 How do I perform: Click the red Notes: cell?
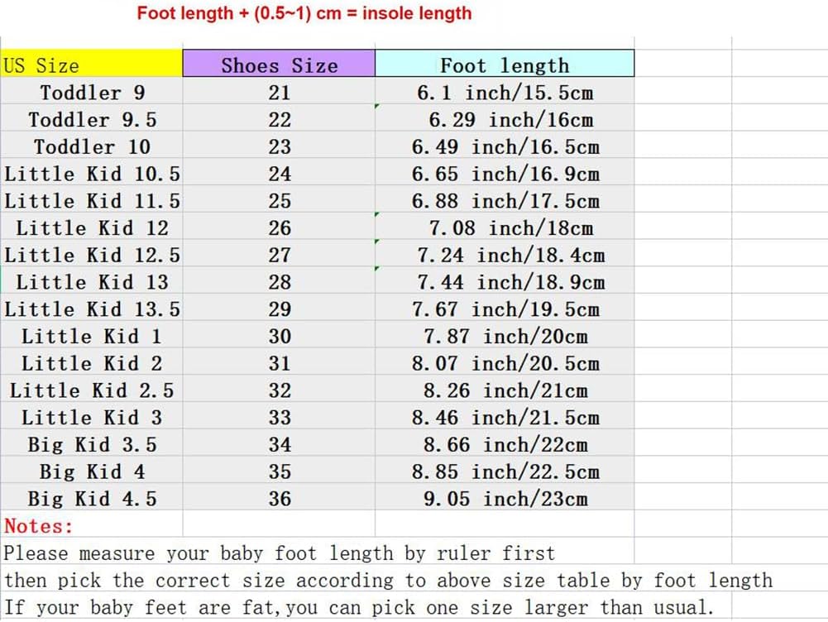(x=39, y=525)
